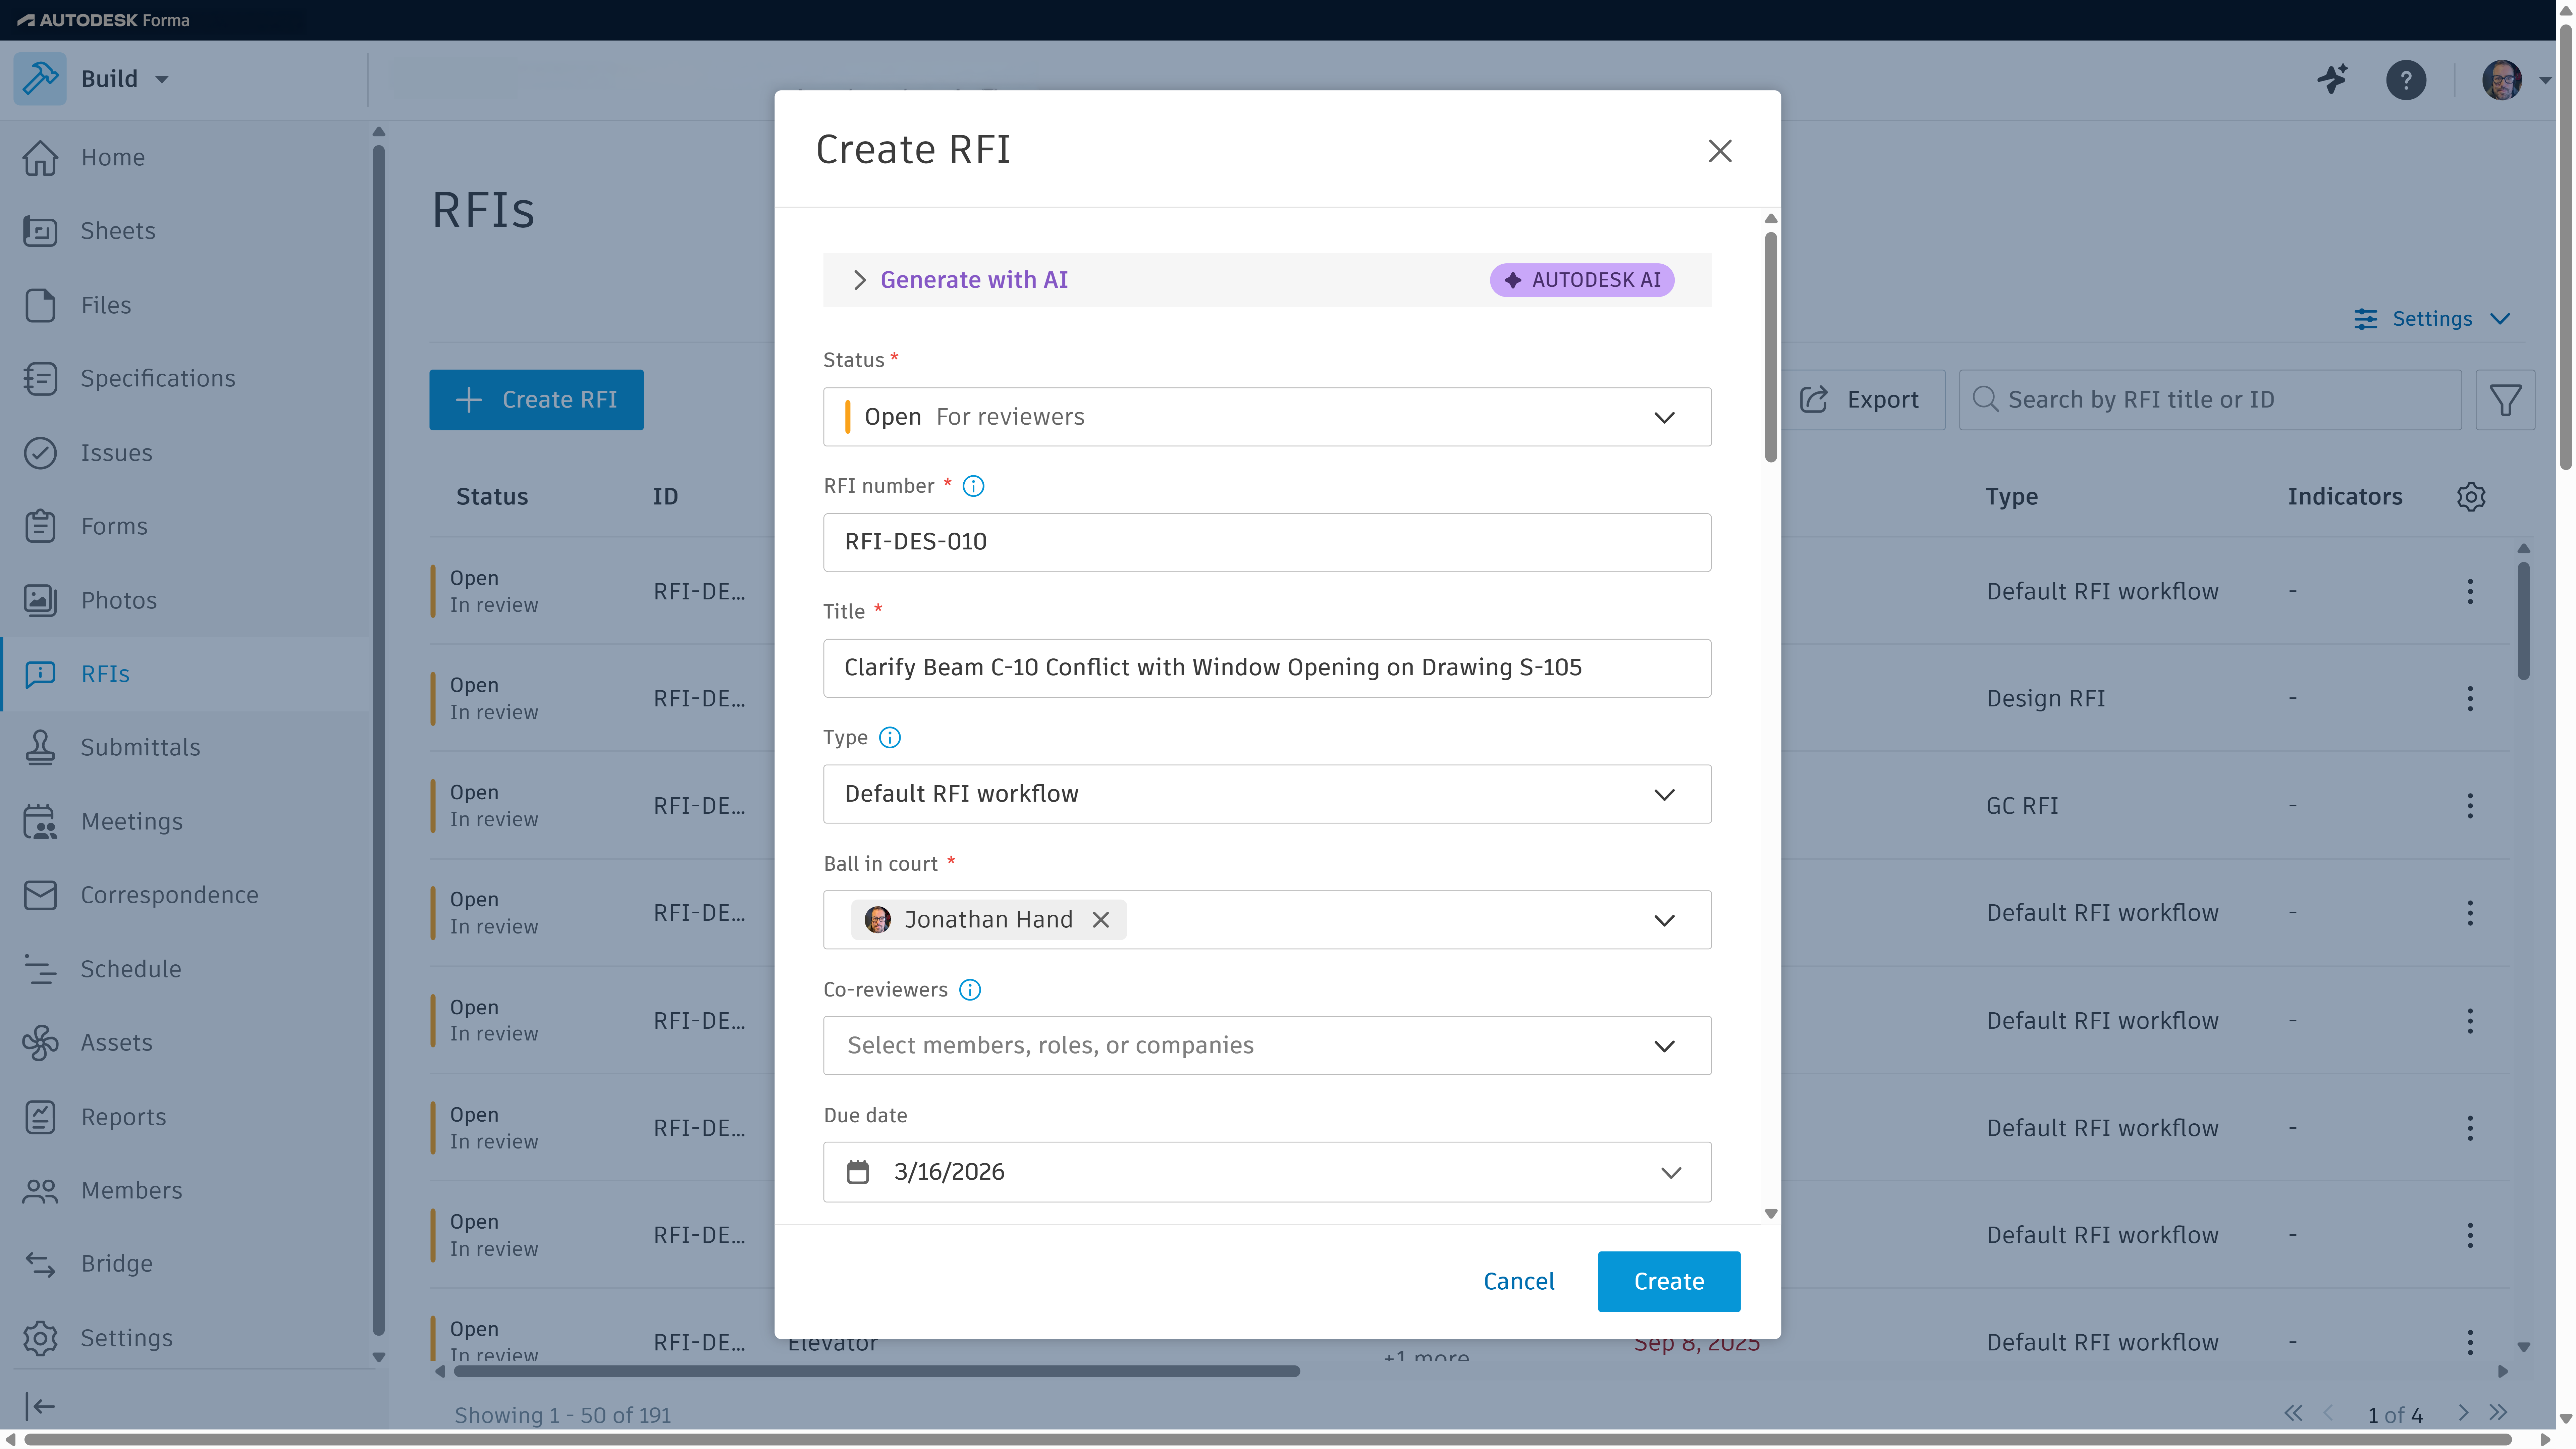Click the Create button in dialog

[1668, 1281]
